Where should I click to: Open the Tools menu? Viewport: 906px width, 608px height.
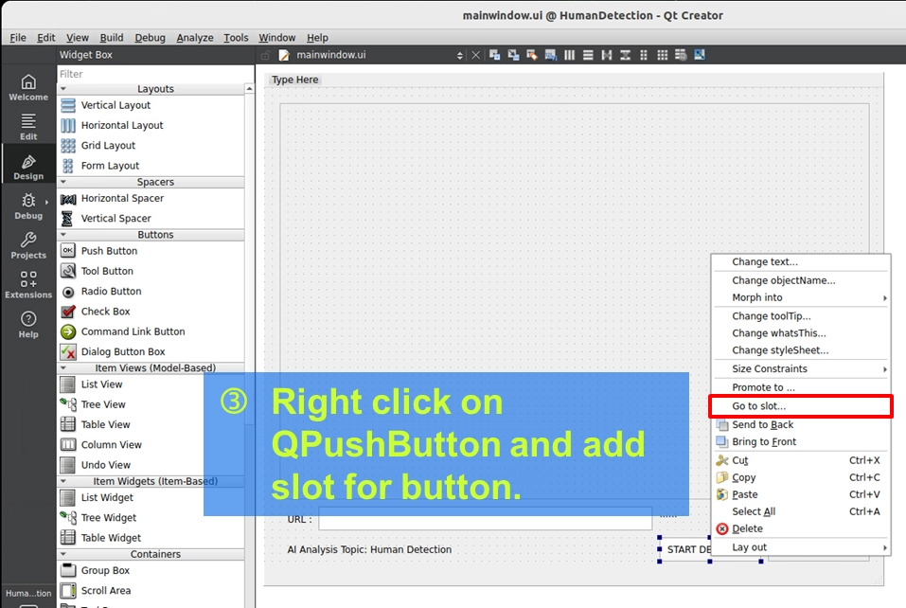pyautogui.click(x=236, y=38)
